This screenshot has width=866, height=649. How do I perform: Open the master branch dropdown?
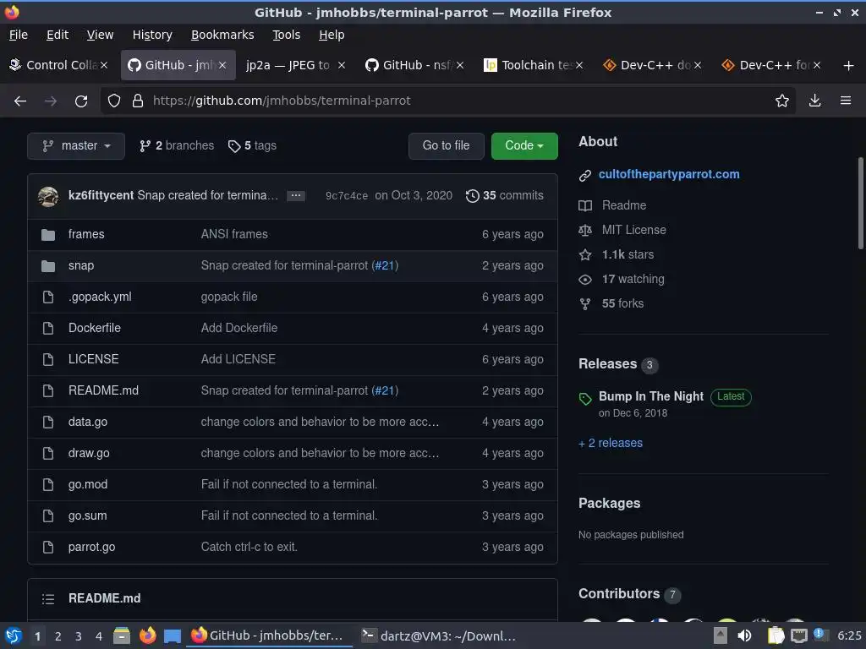coord(76,146)
